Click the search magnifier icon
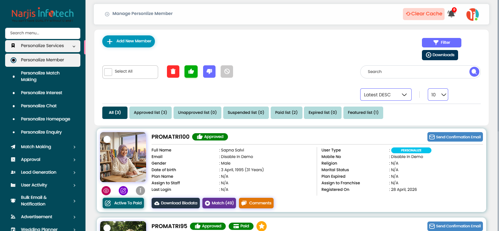 tap(474, 72)
